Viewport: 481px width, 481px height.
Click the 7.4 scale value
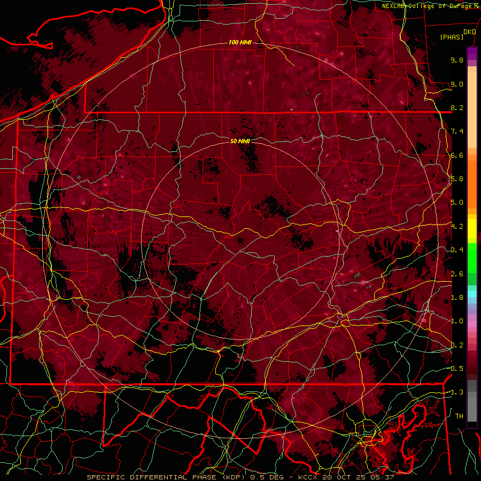[x=457, y=131]
